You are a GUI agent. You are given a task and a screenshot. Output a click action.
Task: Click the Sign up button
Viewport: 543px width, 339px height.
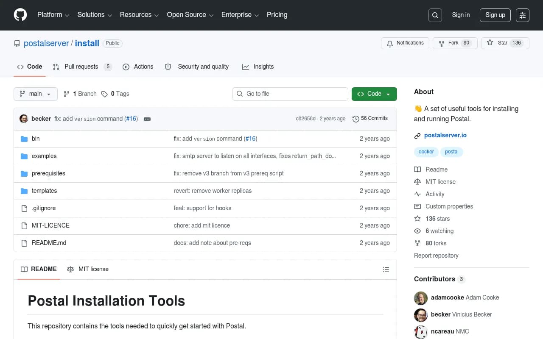pyautogui.click(x=495, y=15)
